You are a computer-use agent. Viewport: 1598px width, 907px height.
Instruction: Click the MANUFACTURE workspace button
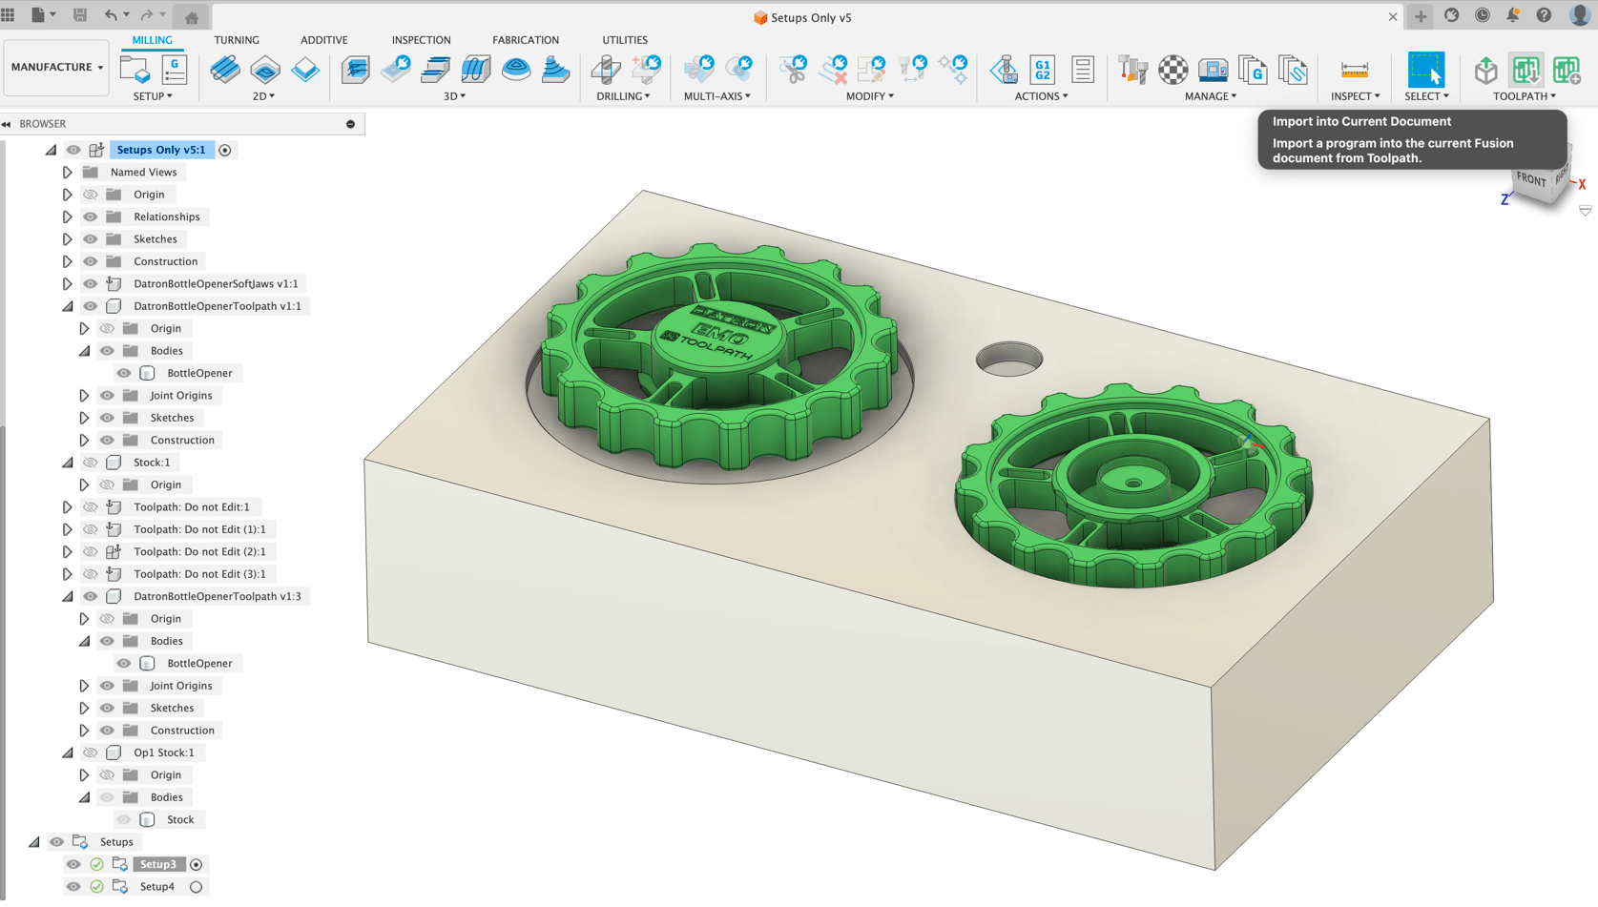pyautogui.click(x=55, y=67)
